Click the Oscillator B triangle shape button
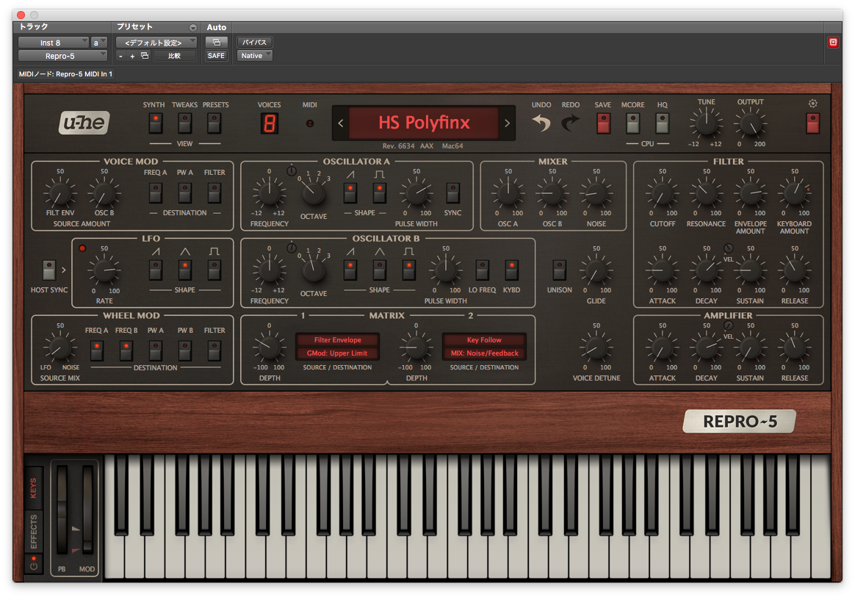 click(x=380, y=270)
